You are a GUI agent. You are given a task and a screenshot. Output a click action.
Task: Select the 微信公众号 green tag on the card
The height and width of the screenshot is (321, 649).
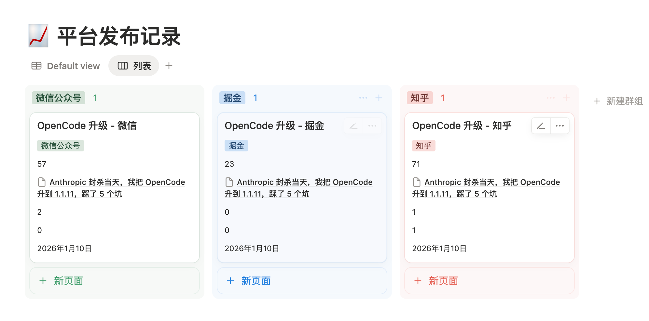coord(60,146)
